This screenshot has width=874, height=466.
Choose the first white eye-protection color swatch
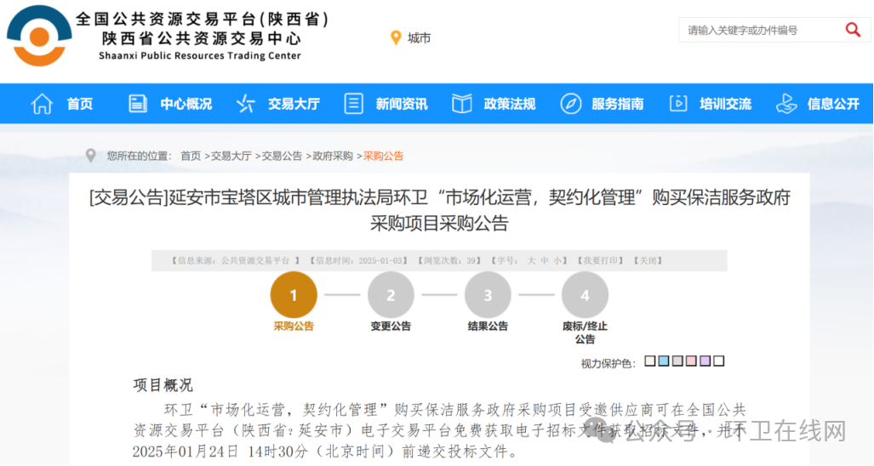pyautogui.click(x=650, y=361)
